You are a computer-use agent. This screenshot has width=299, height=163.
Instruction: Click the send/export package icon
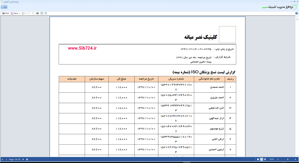point(23,13)
